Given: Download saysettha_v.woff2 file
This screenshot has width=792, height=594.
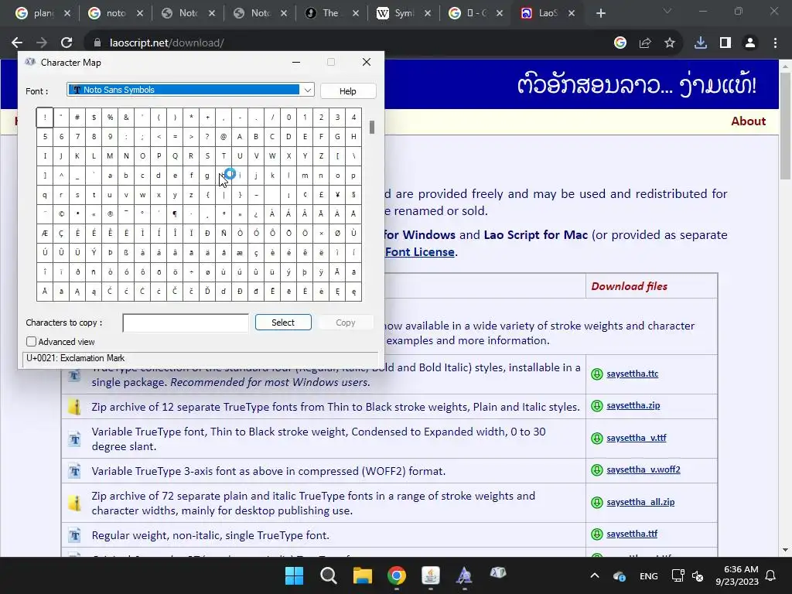Looking at the screenshot, I should coord(643,469).
